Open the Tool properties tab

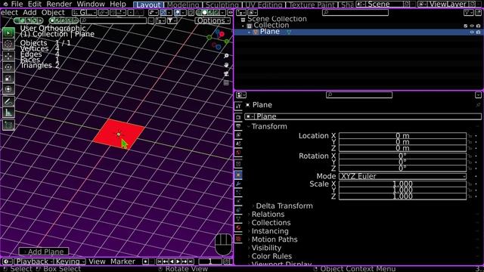point(238,106)
